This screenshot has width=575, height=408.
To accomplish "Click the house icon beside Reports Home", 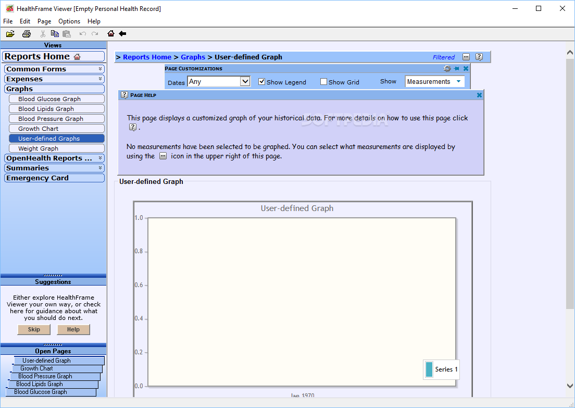I will click(x=77, y=57).
